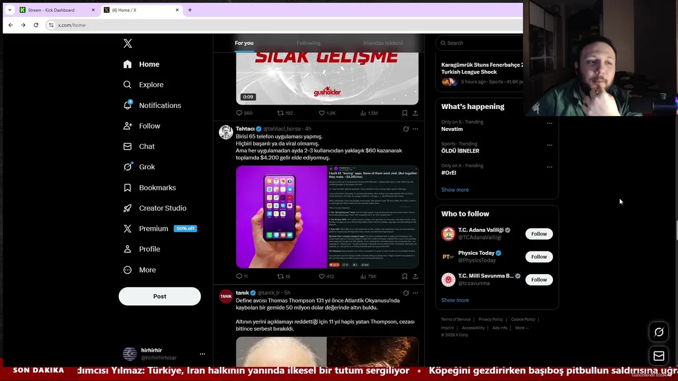This screenshot has height=381, width=678.
Task: Expand footer More menu
Action: pos(521,328)
